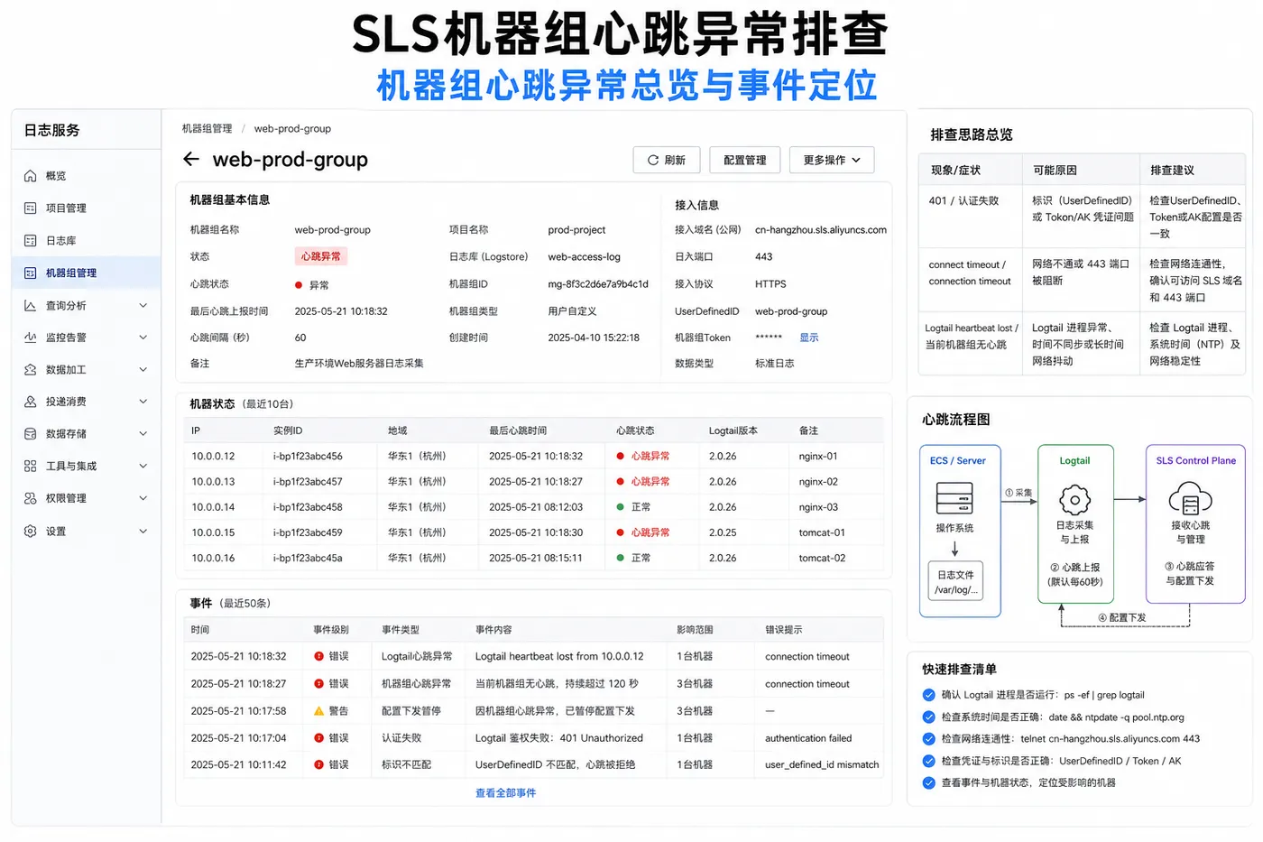1263x842 pixels.
Task: Expand the 数据加工 sidebar chevron
Action: point(143,369)
